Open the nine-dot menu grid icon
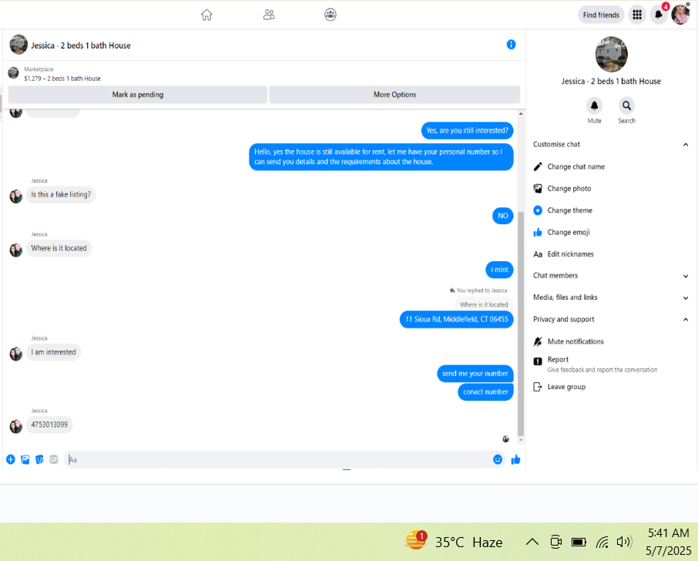The height and width of the screenshot is (561, 698). pyautogui.click(x=637, y=15)
